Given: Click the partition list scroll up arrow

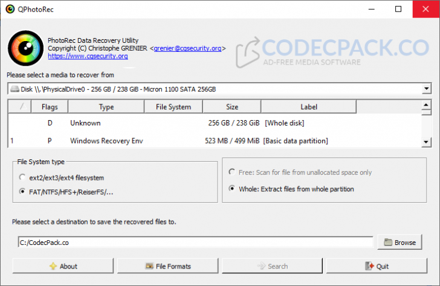Looking at the screenshot, I should [x=426, y=105].
